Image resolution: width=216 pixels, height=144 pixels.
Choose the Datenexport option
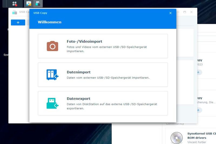[103, 103]
